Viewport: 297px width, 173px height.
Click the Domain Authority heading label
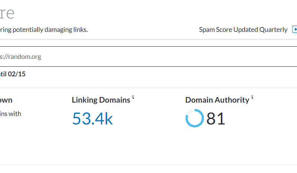pos(217,100)
